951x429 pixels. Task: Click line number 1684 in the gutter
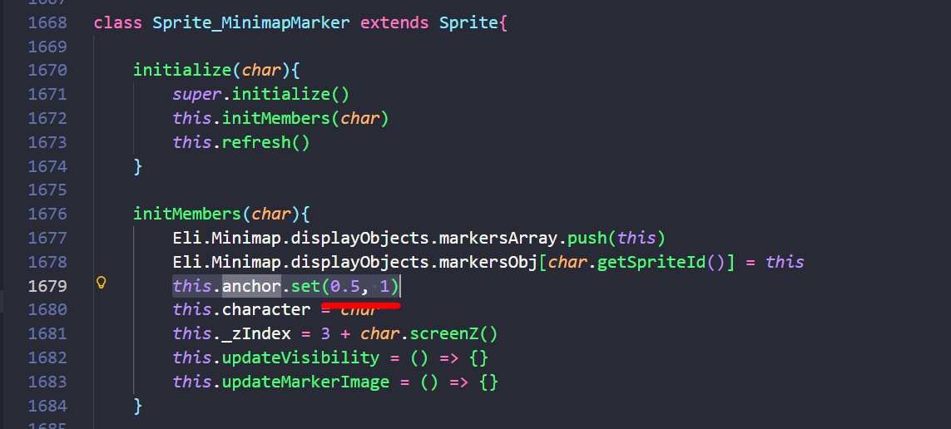pyautogui.click(x=48, y=406)
